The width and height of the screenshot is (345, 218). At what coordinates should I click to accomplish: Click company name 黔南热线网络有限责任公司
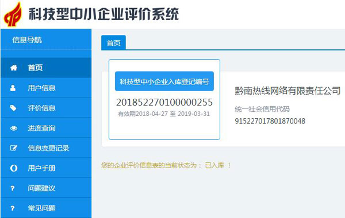(x=287, y=91)
